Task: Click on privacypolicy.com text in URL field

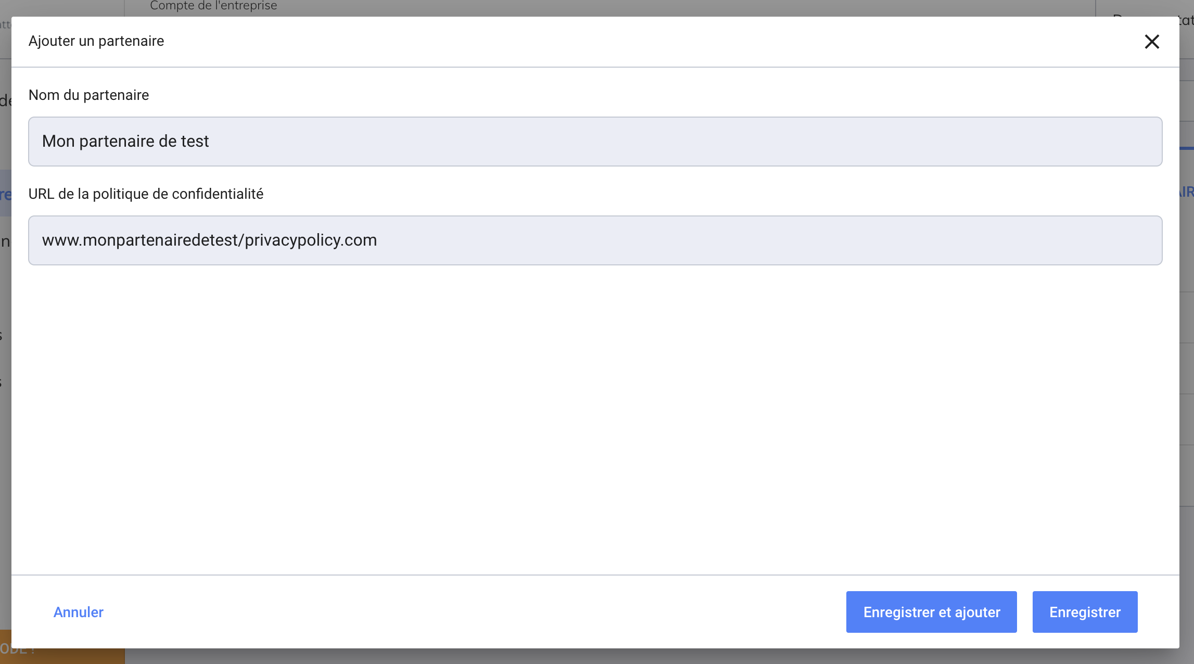Action: [x=311, y=240]
